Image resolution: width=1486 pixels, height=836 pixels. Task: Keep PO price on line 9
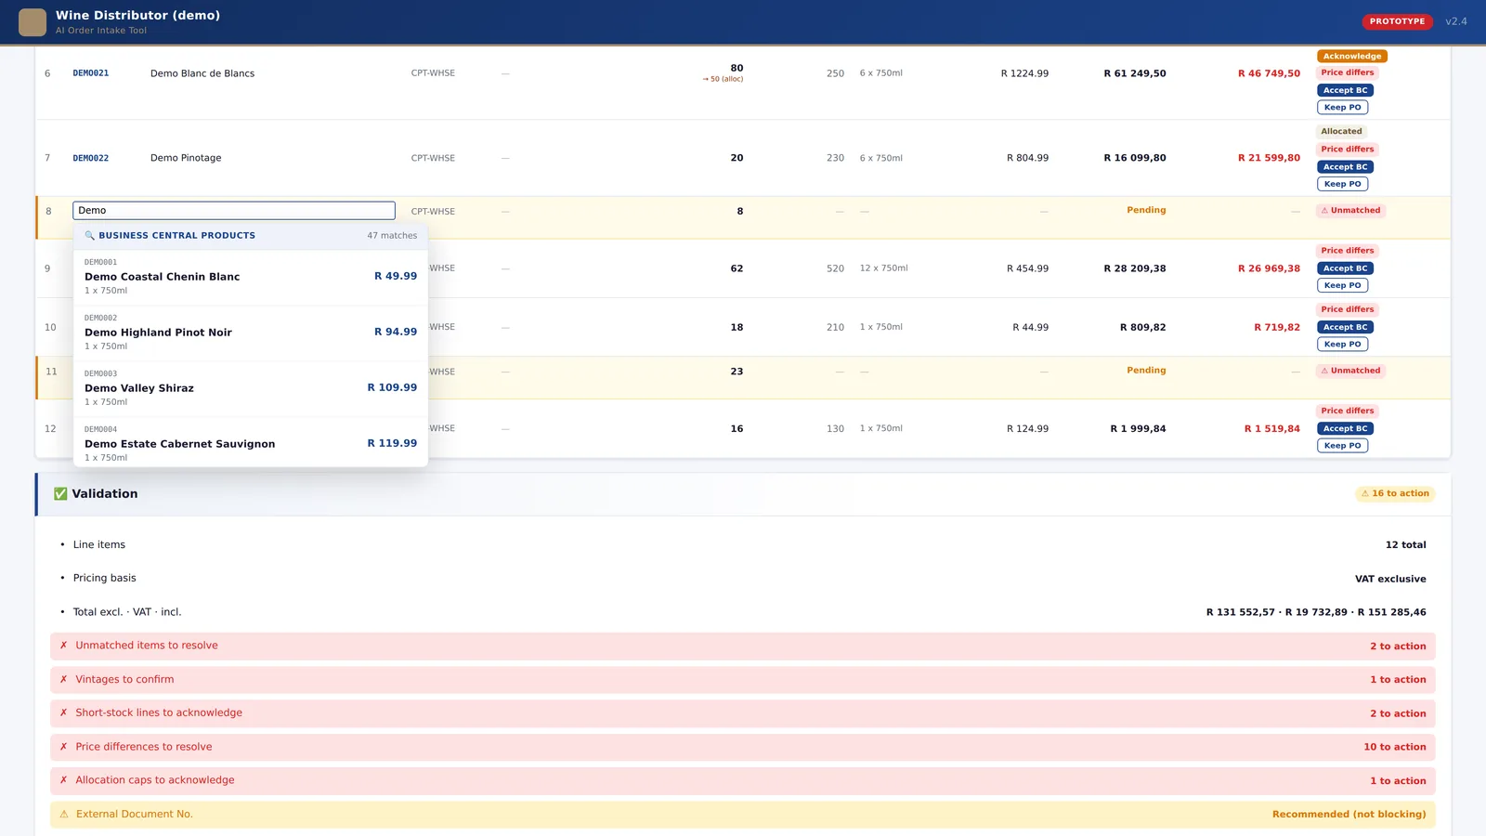[x=1342, y=285]
